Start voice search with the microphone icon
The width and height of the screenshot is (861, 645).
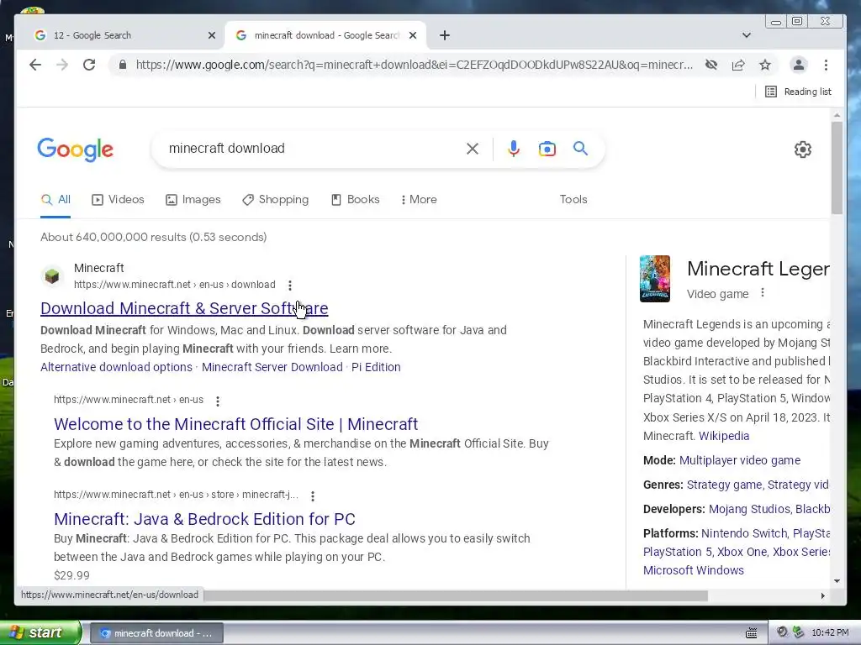(x=514, y=149)
